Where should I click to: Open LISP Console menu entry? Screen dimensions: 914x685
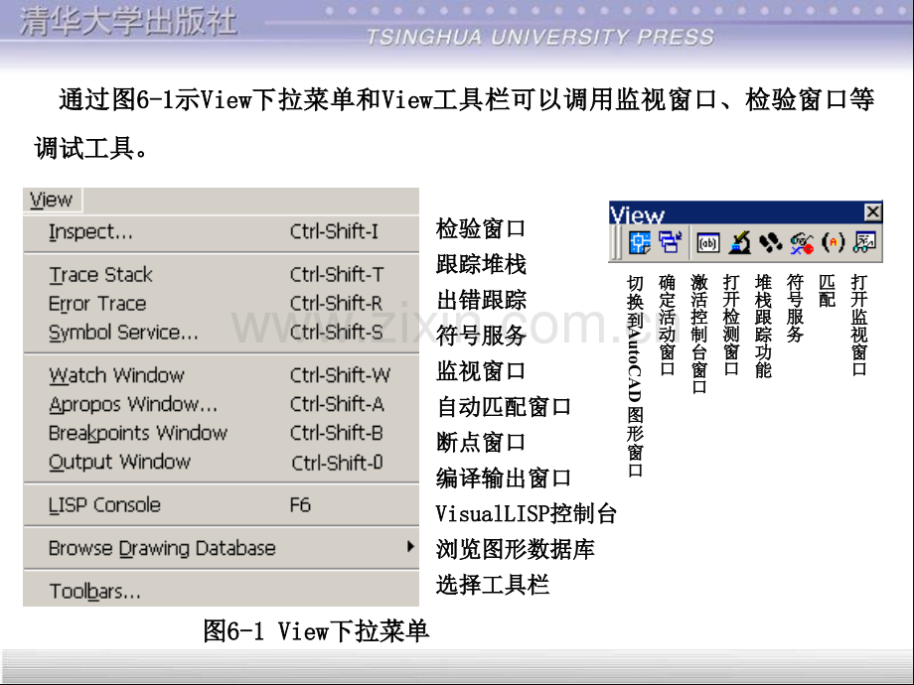pos(221,505)
